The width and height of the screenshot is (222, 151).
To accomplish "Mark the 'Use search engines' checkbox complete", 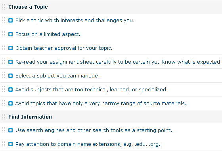I will (x=10, y=130).
